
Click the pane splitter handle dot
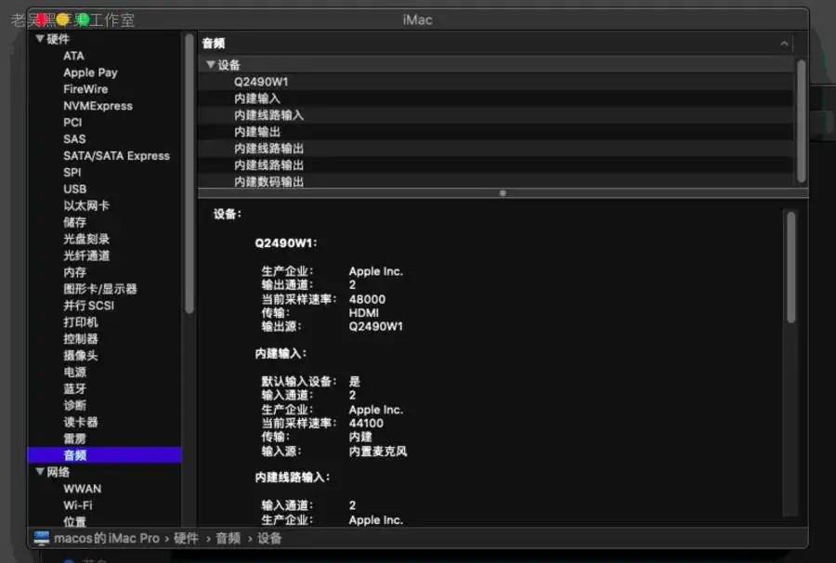click(503, 193)
